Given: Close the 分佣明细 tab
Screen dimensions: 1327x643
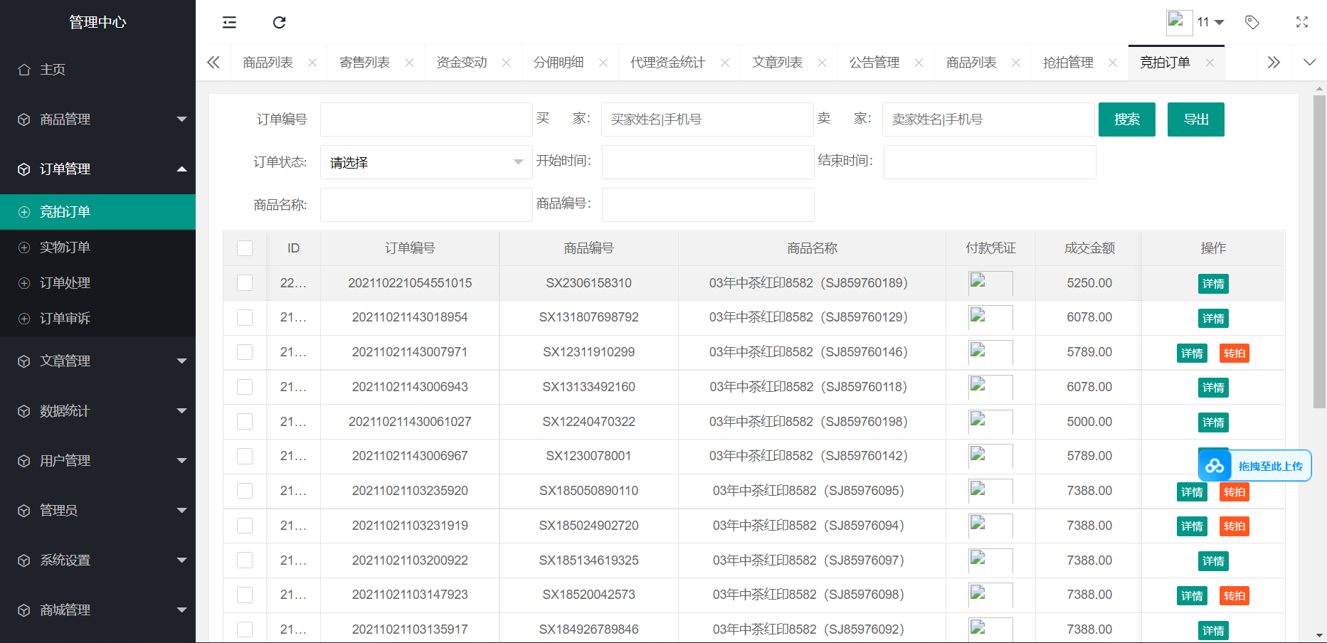Looking at the screenshot, I should click(x=603, y=63).
